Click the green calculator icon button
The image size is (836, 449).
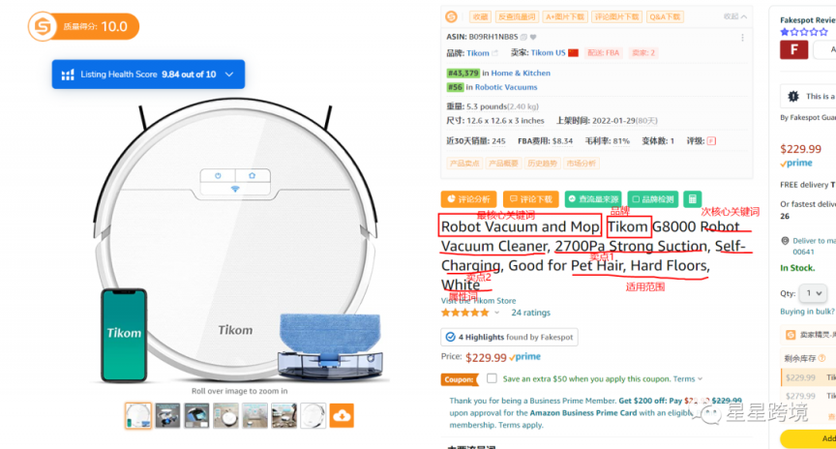point(692,199)
